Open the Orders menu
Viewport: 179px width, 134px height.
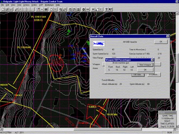coord(34,5)
